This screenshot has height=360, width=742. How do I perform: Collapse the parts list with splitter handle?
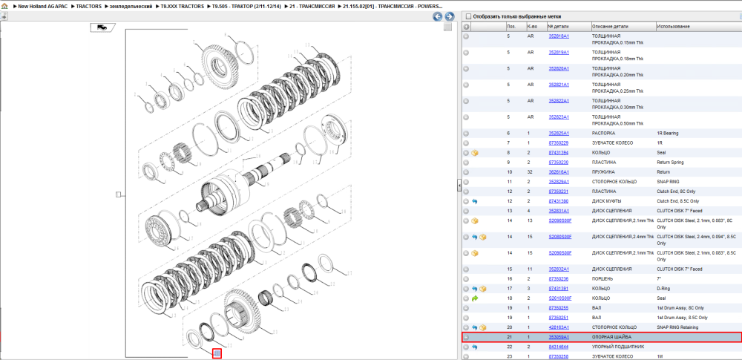click(x=459, y=186)
